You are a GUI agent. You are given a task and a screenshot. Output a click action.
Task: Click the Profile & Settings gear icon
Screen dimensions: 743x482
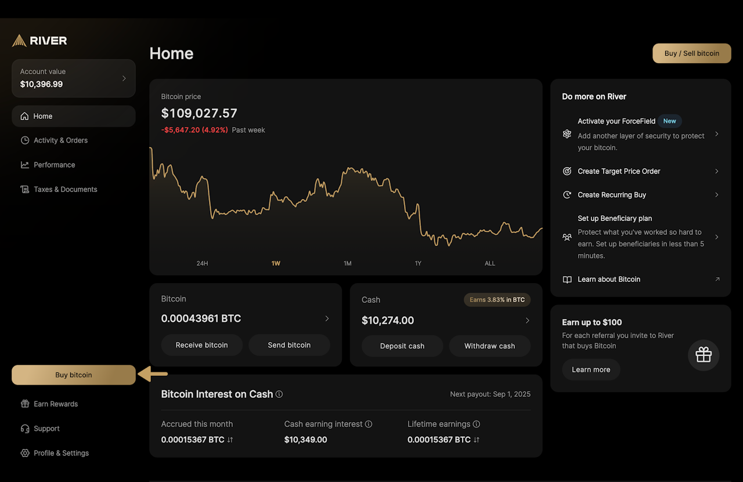[25, 453]
